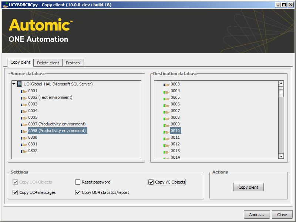Select source client 0002 (Test environment)

pyautogui.click(x=50, y=97)
